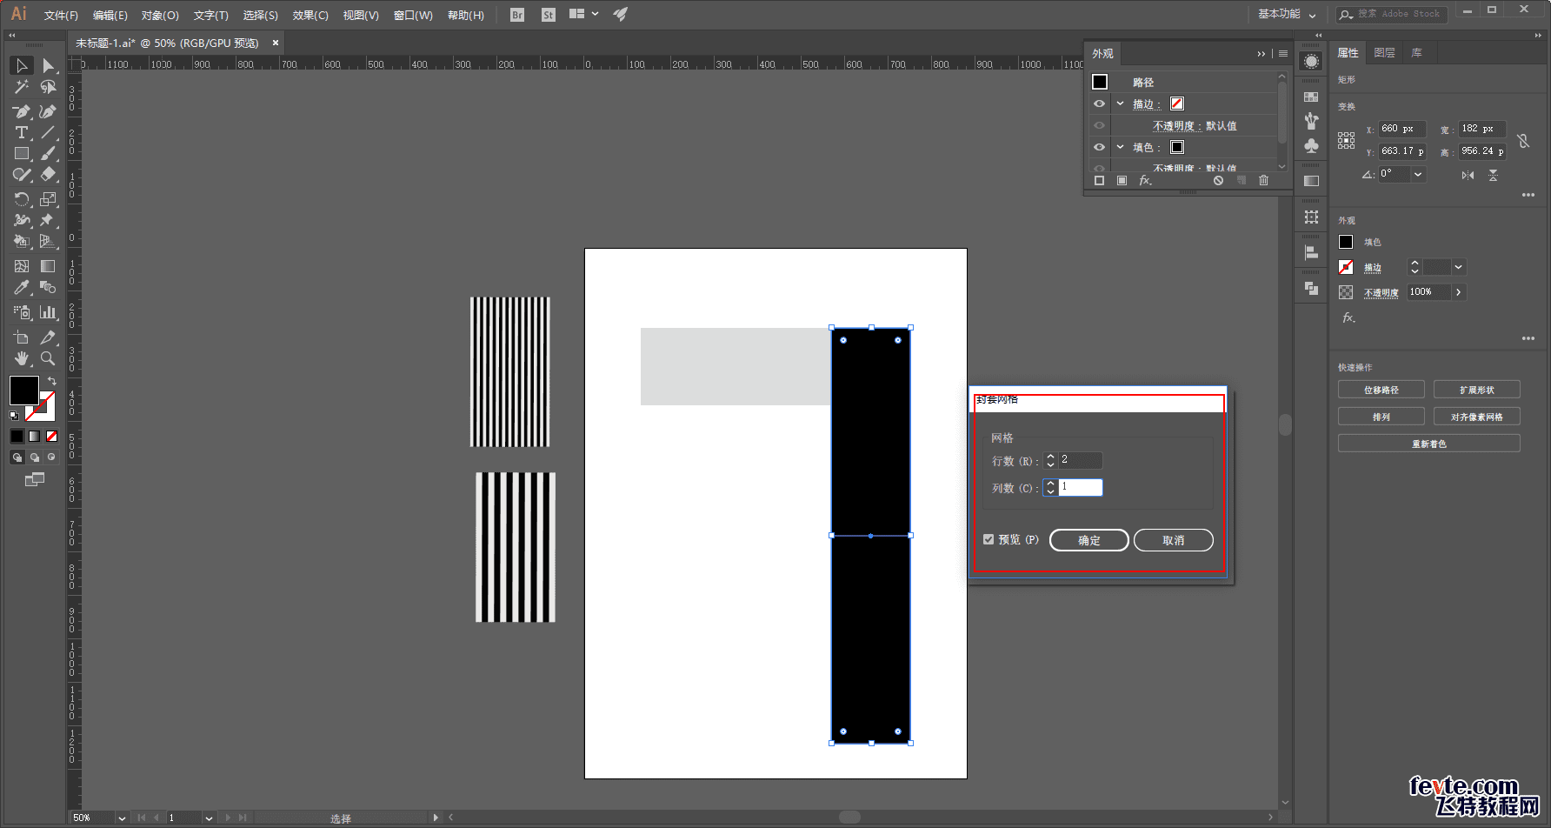Hide the 描边 stroke attribute visibility

pos(1099,103)
